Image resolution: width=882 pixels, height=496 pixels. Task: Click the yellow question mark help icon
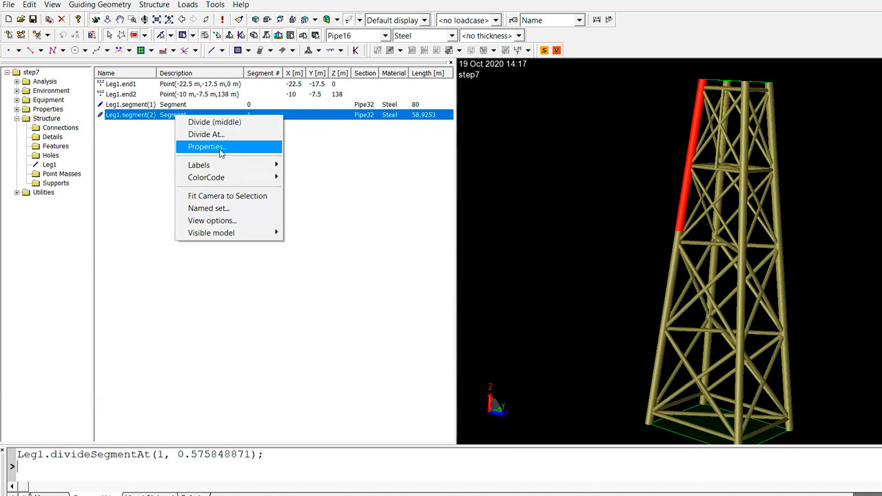point(78,20)
